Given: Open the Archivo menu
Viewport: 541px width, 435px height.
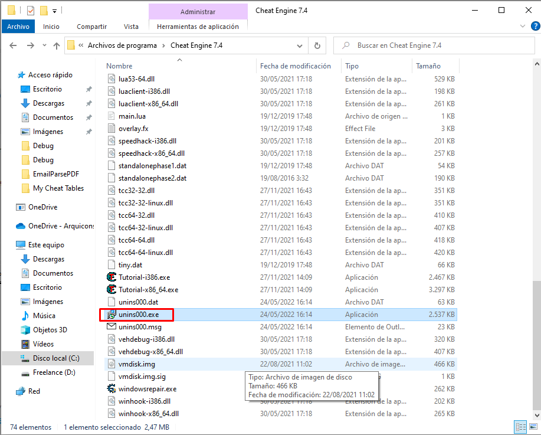Looking at the screenshot, I should (x=18, y=26).
